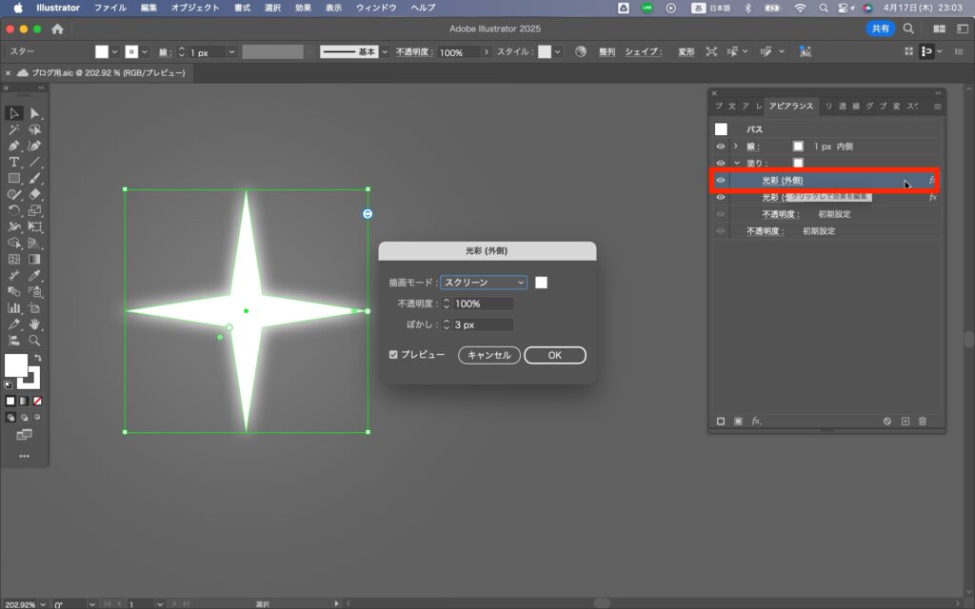Reset to default fill and stroke
975x609 pixels.
[8, 385]
